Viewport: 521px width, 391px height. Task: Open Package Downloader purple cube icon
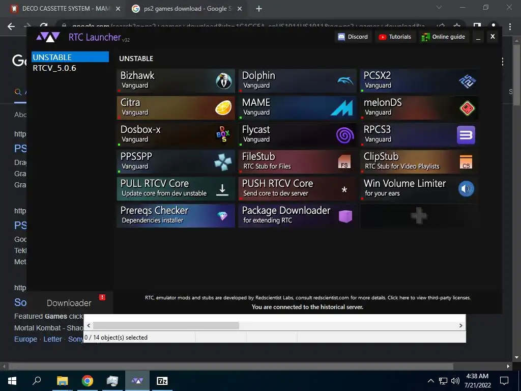345,216
